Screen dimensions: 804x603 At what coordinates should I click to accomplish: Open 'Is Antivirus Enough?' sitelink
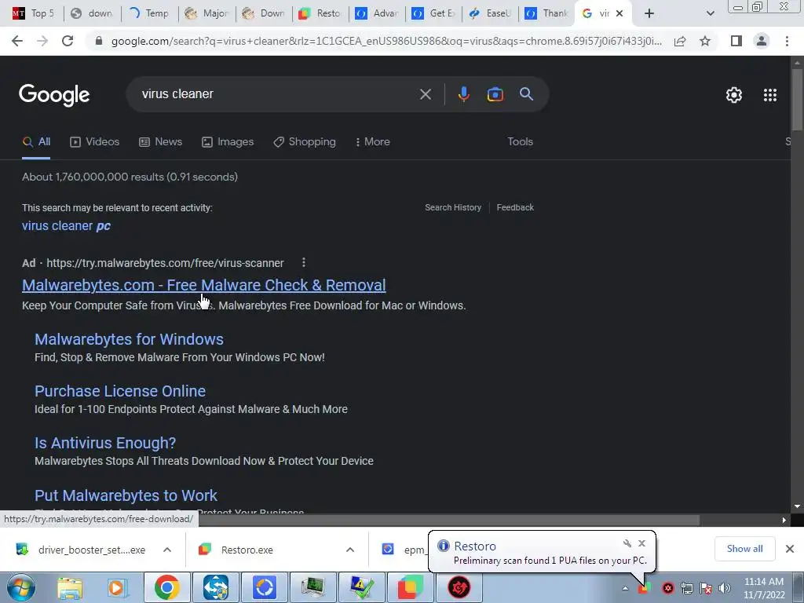(105, 443)
